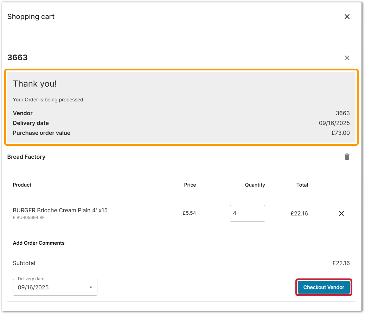Click the Subtotal label
Image resolution: width=365 pixels, height=314 pixels.
[24, 263]
